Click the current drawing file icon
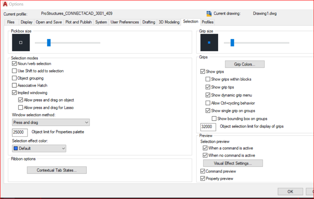The height and width of the screenshot is (199, 314). [x=209, y=14]
